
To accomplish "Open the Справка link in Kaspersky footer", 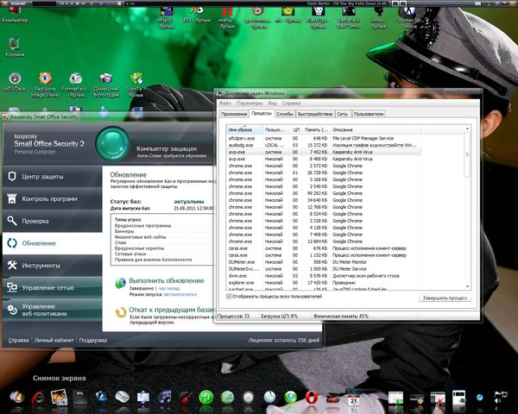I will (x=18, y=340).
